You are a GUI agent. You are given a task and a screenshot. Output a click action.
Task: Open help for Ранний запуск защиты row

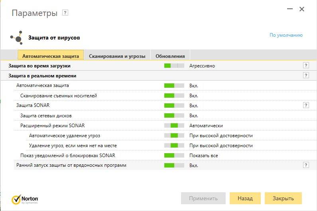pyautogui.click(x=306, y=165)
